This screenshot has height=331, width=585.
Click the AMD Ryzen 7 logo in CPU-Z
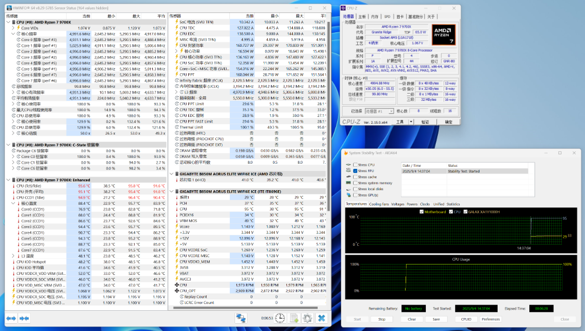[x=443, y=35]
